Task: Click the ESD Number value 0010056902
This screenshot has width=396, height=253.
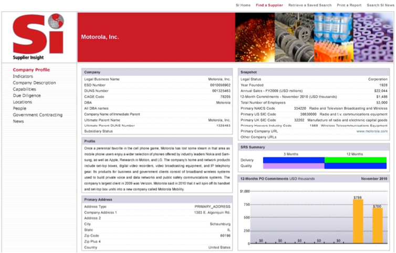Action: (x=220, y=85)
